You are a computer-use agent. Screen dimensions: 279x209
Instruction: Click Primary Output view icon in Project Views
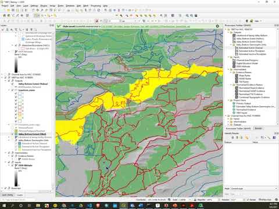pos(234,103)
